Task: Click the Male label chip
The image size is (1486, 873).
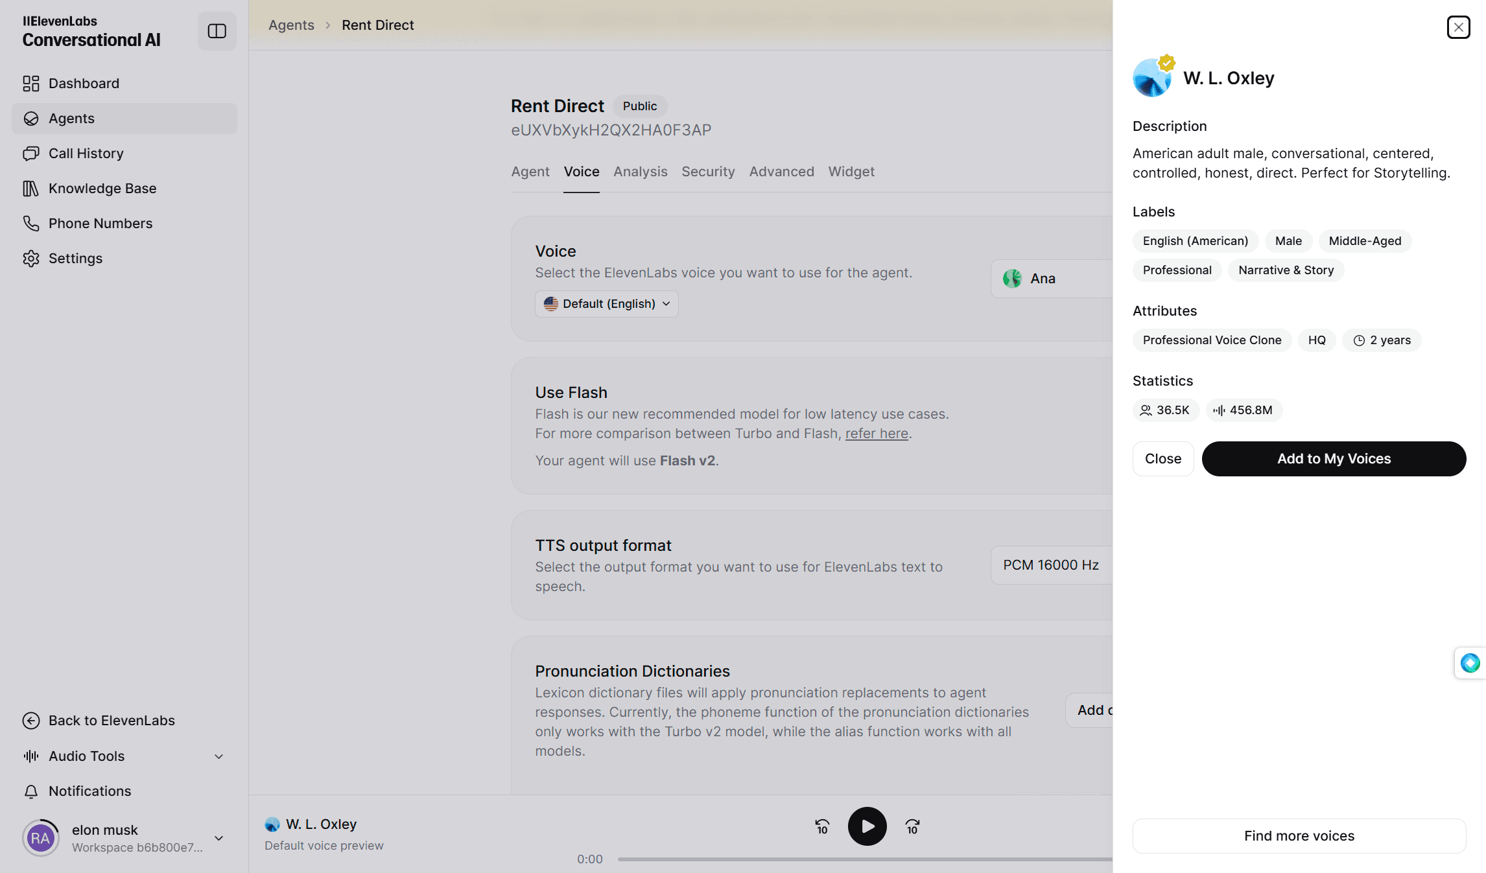Action: pyautogui.click(x=1288, y=241)
